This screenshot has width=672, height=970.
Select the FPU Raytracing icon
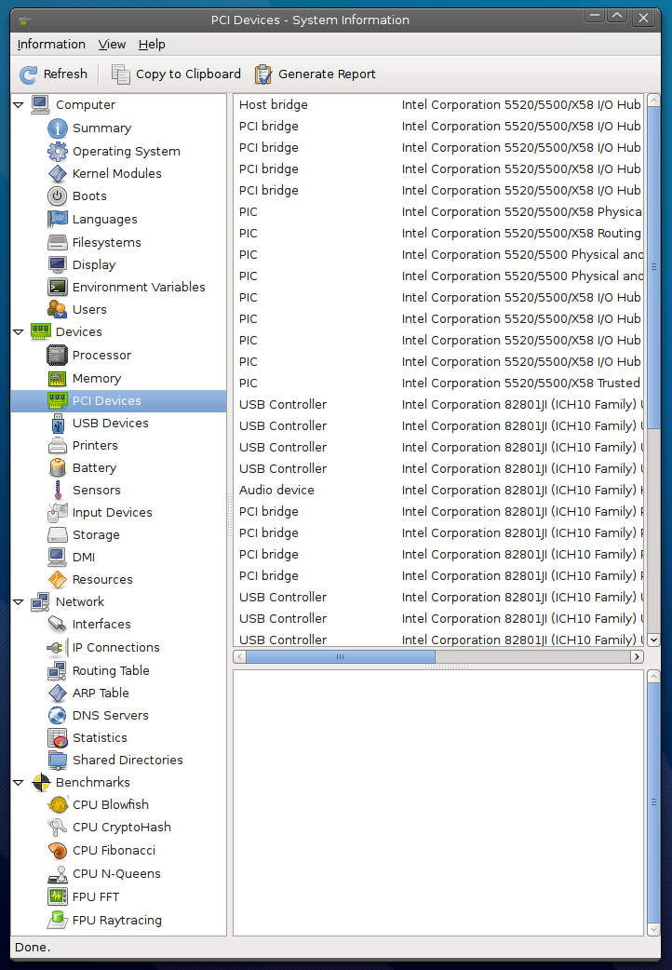[x=58, y=920]
